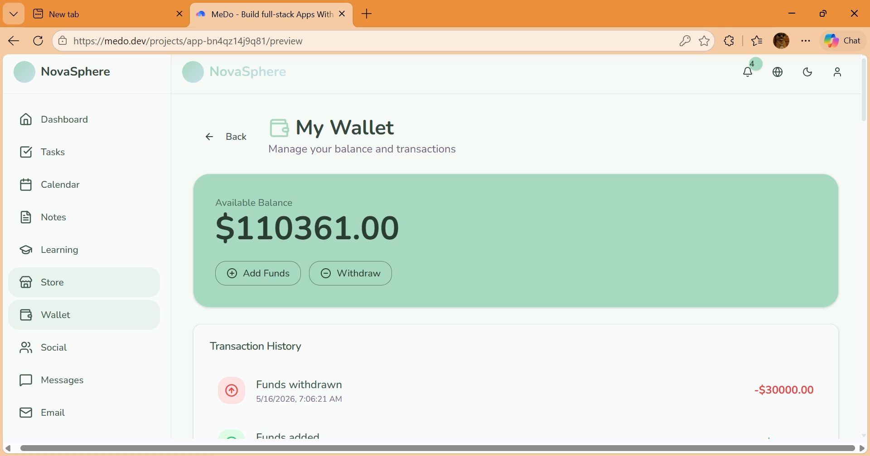Open the Store sidebar item
The height and width of the screenshot is (456, 870).
(84, 282)
